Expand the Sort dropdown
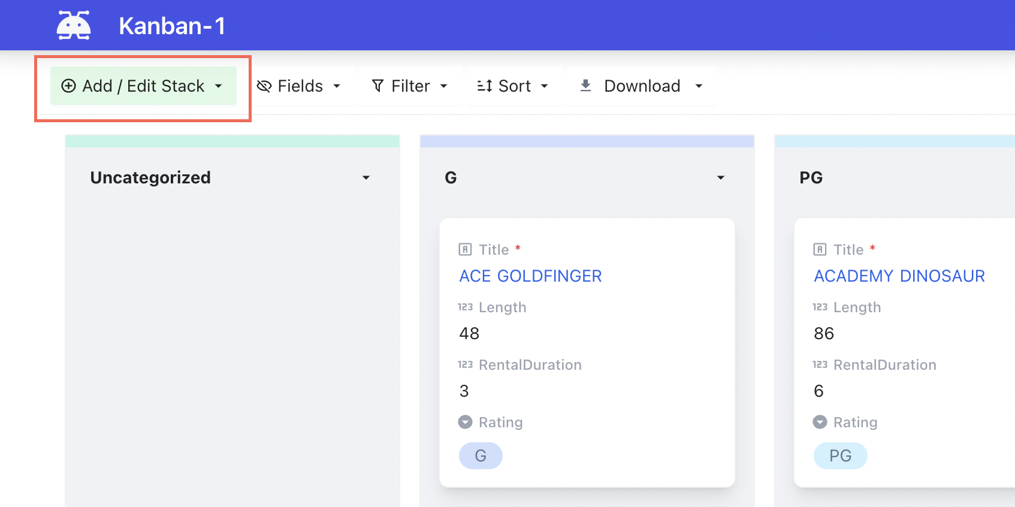Image resolution: width=1015 pixels, height=507 pixels. click(x=513, y=86)
